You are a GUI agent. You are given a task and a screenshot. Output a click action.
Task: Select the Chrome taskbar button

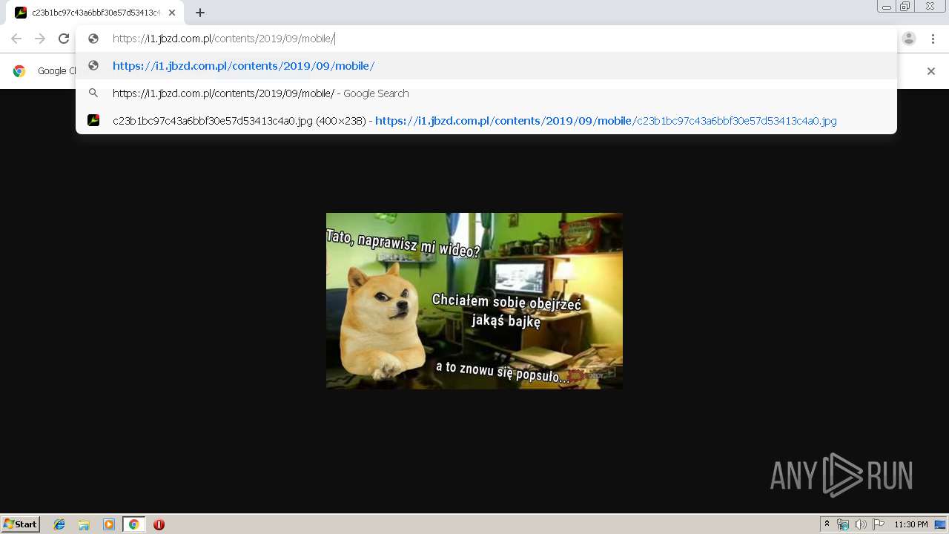(x=133, y=524)
